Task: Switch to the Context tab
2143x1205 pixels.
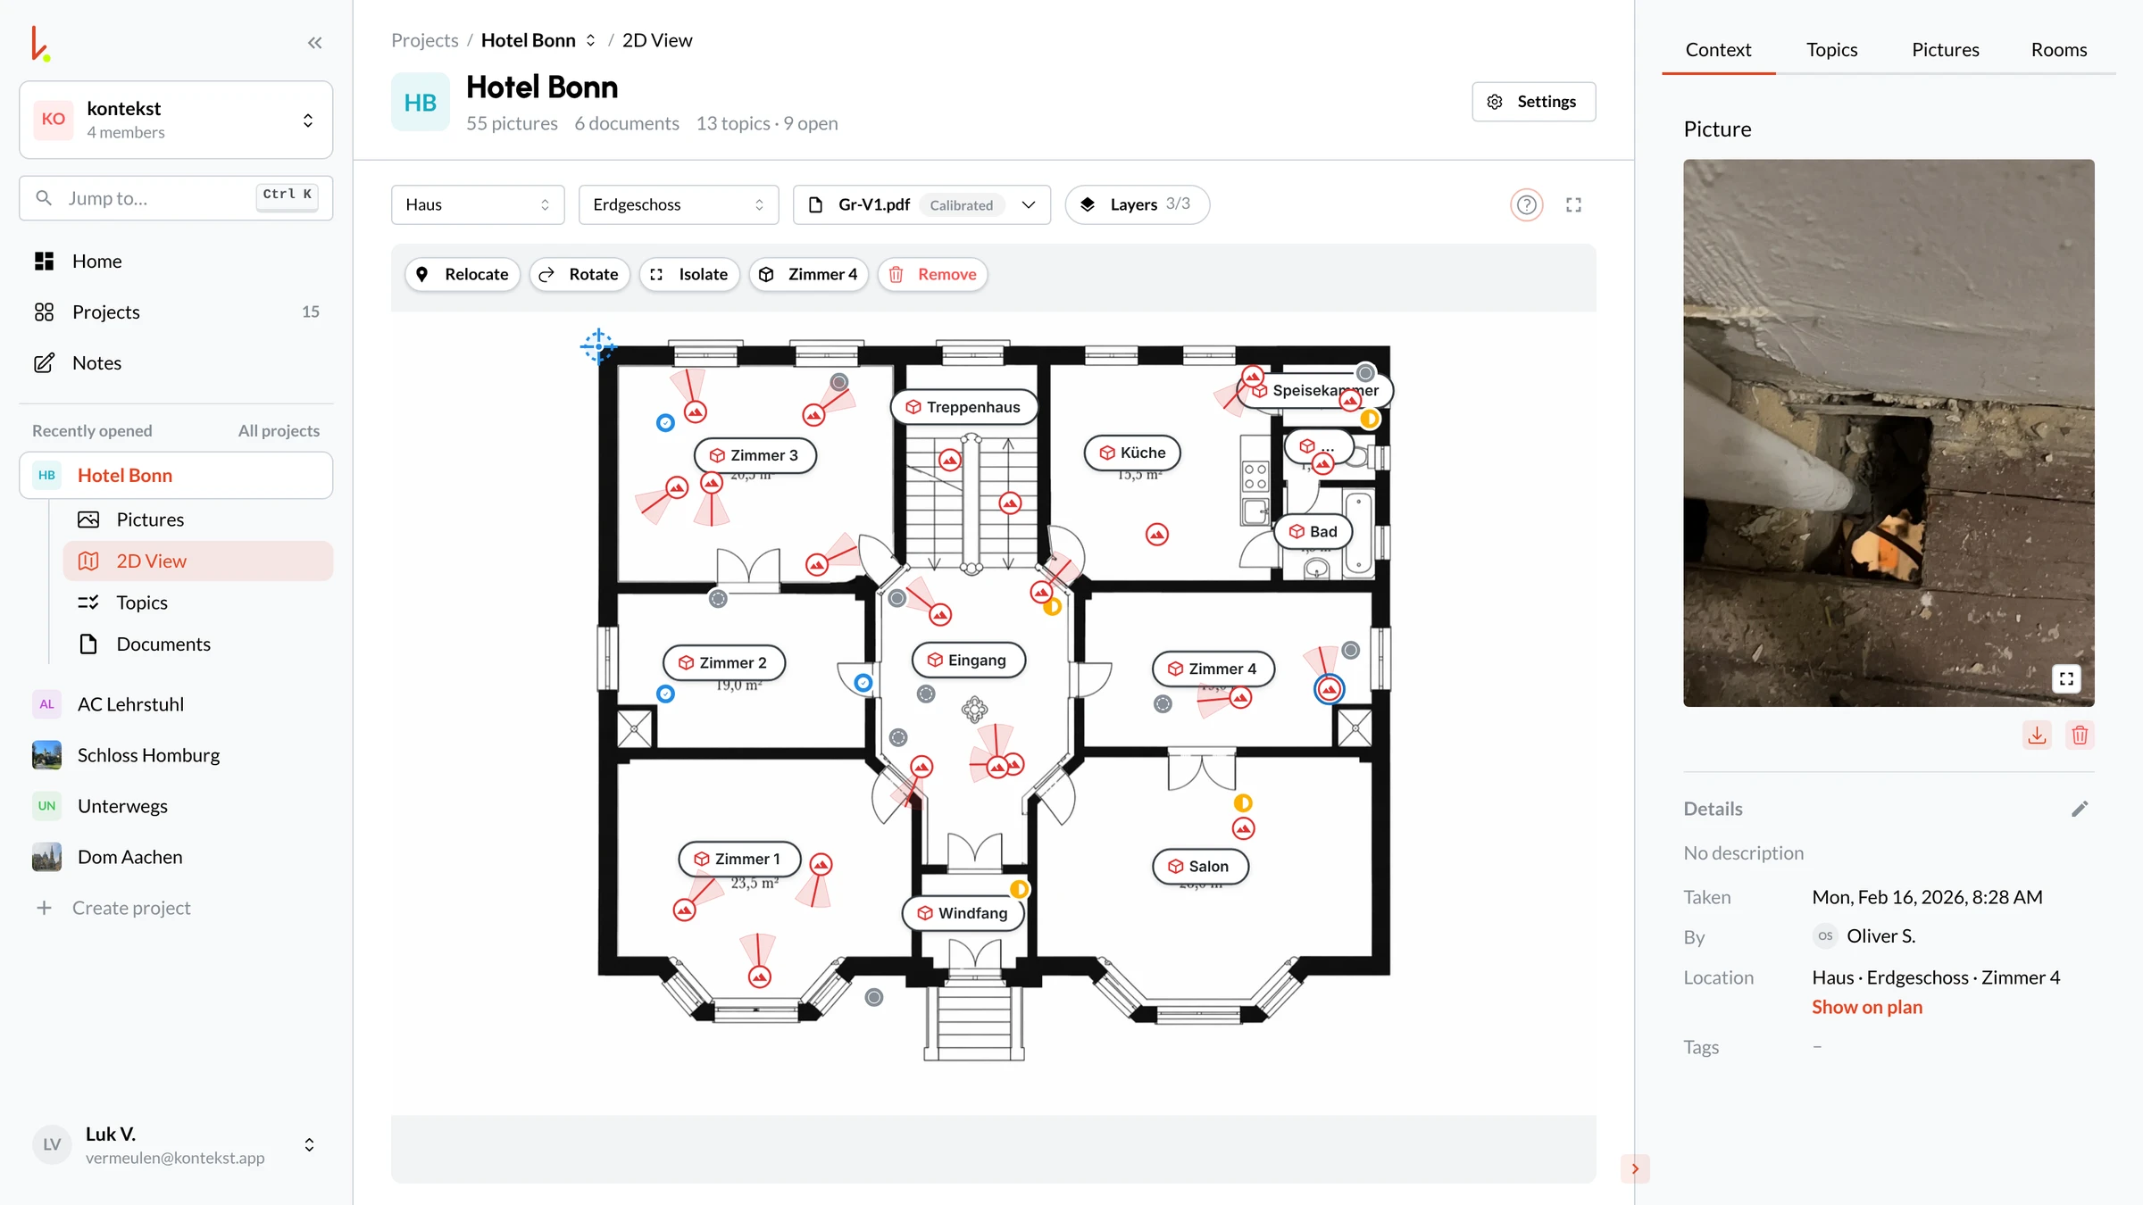Action: coord(1718,50)
